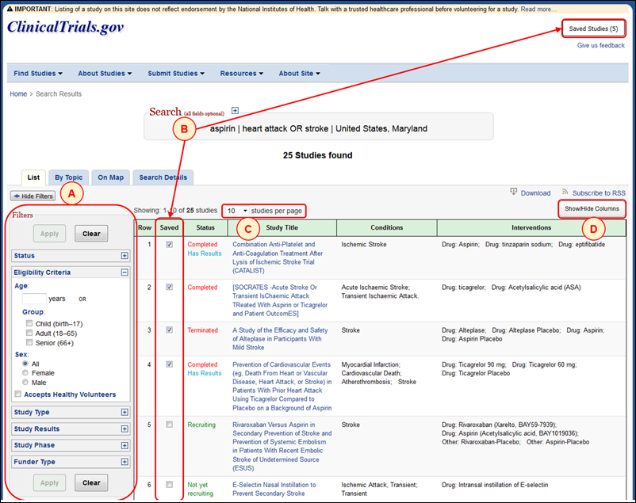Open the Find Studies menu
The height and width of the screenshot is (503, 636).
38,74
